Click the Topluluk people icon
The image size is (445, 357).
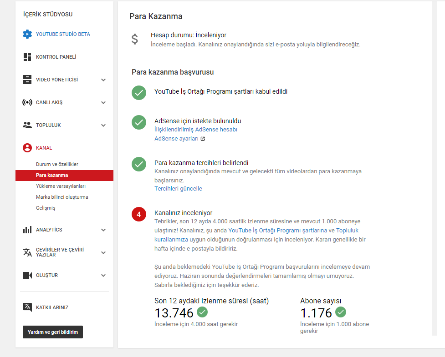click(x=27, y=125)
